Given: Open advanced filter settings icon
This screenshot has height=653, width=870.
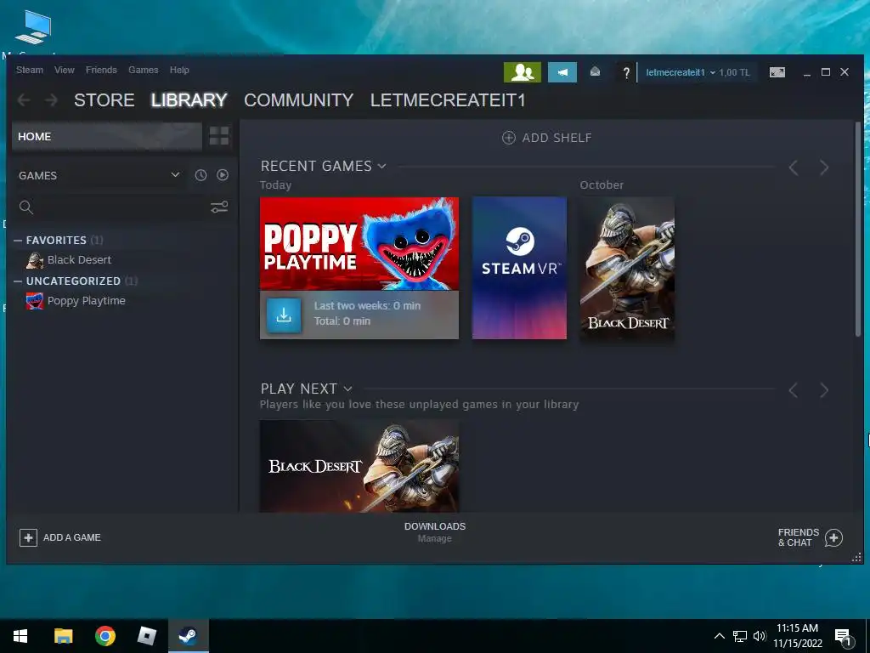Looking at the screenshot, I should 219,207.
